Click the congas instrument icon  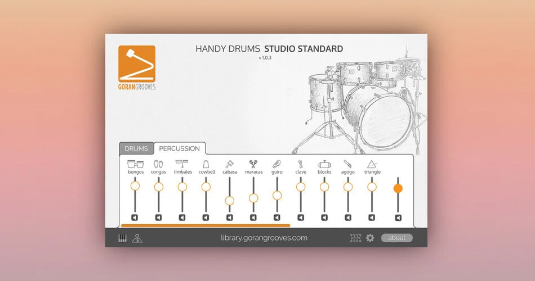click(158, 164)
